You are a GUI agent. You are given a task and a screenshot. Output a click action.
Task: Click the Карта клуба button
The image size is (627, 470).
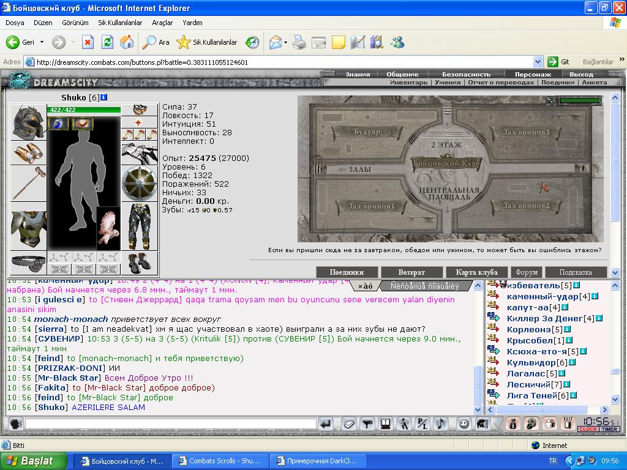click(476, 272)
